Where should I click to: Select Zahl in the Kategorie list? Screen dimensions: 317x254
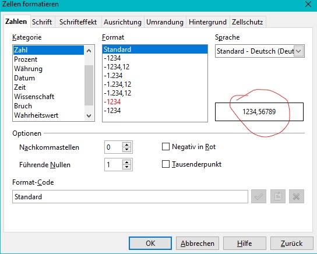(x=48, y=50)
